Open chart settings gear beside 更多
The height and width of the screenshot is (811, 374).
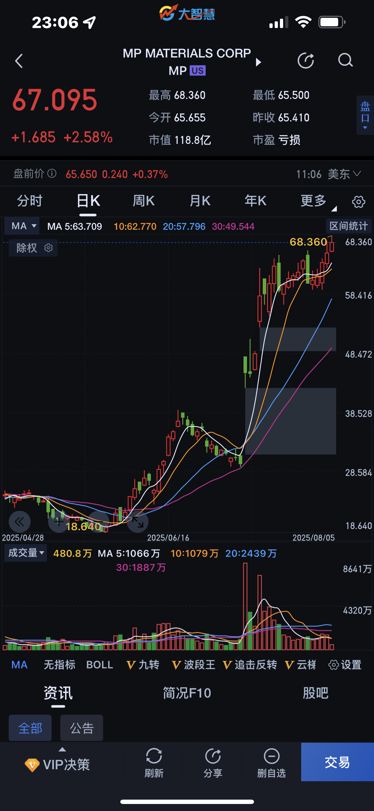point(358,201)
